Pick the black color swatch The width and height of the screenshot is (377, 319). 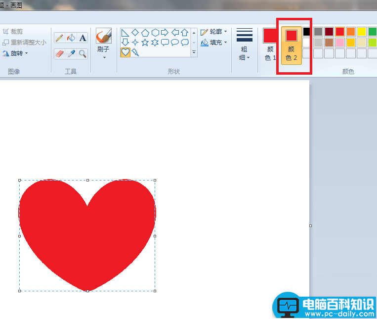point(306,32)
